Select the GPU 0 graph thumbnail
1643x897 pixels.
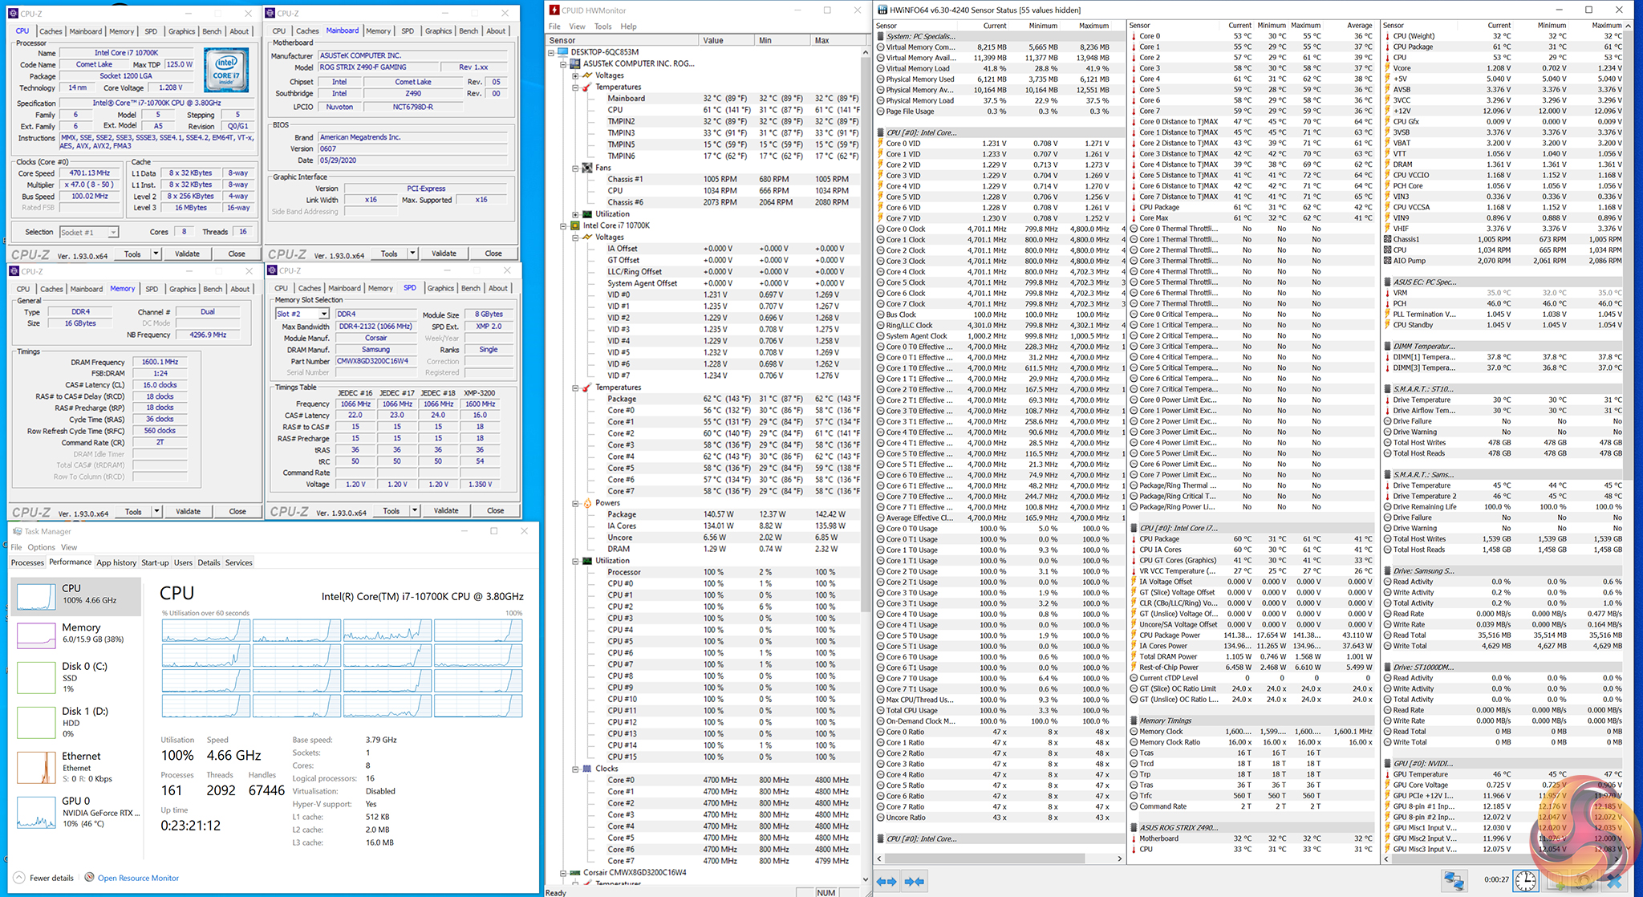click(x=36, y=813)
